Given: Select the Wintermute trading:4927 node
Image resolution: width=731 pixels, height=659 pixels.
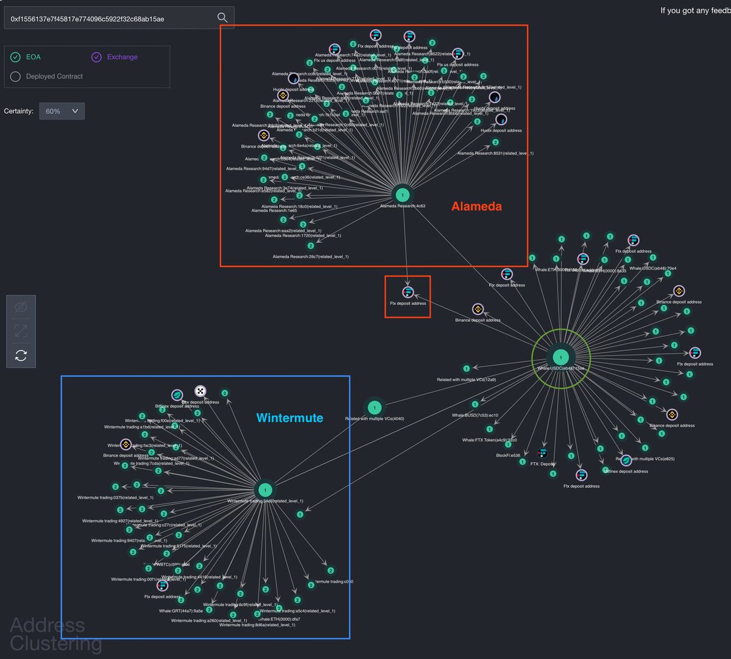Looking at the screenshot, I should pos(120,510).
